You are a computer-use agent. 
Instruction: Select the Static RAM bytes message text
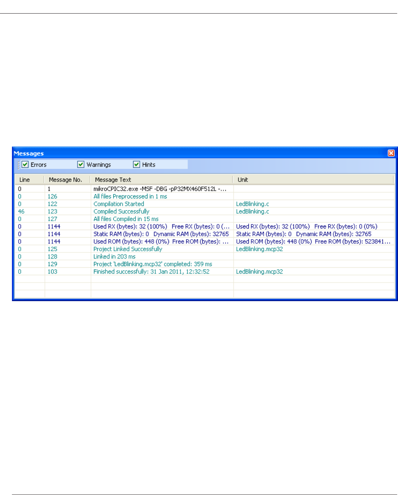click(x=161, y=234)
